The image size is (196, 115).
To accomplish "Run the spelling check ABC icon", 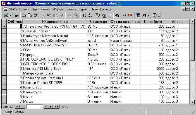I will tap(36, 16).
